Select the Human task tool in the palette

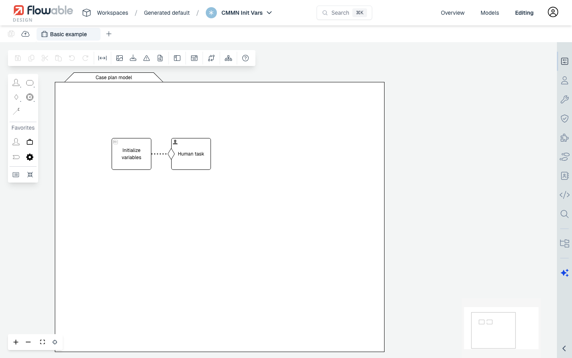pos(16,83)
